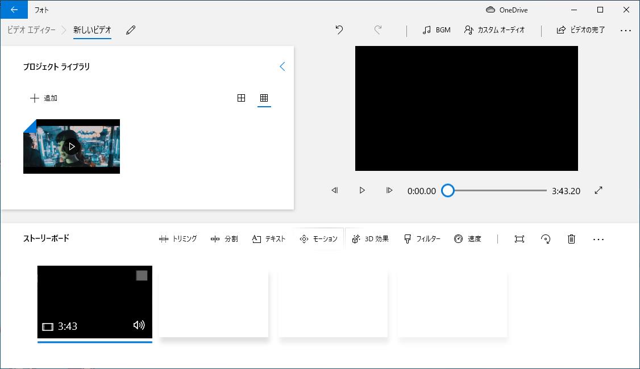
Task: Click the プロジェクト ライブラリ heading
Action: pyautogui.click(x=56, y=67)
